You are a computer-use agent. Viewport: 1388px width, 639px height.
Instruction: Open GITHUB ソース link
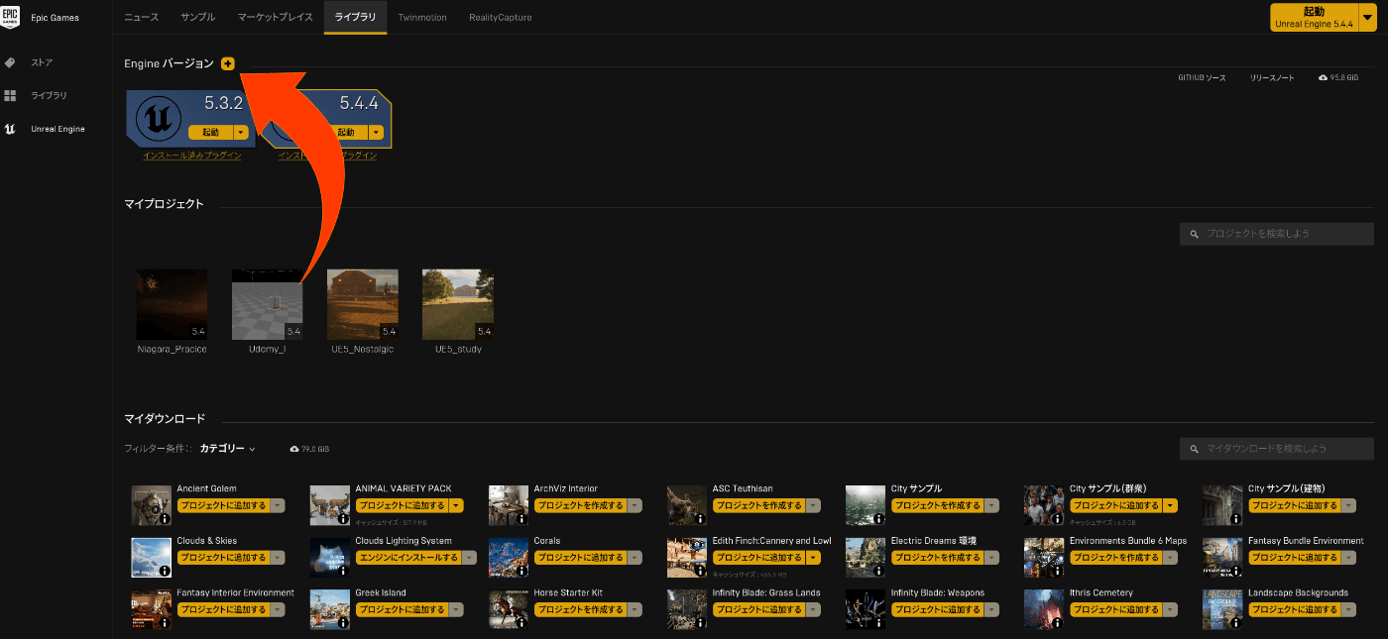(x=1201, y=77)
